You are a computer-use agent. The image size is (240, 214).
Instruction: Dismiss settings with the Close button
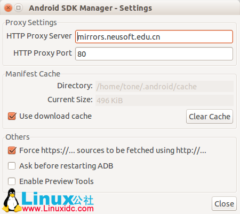point(224,204)
